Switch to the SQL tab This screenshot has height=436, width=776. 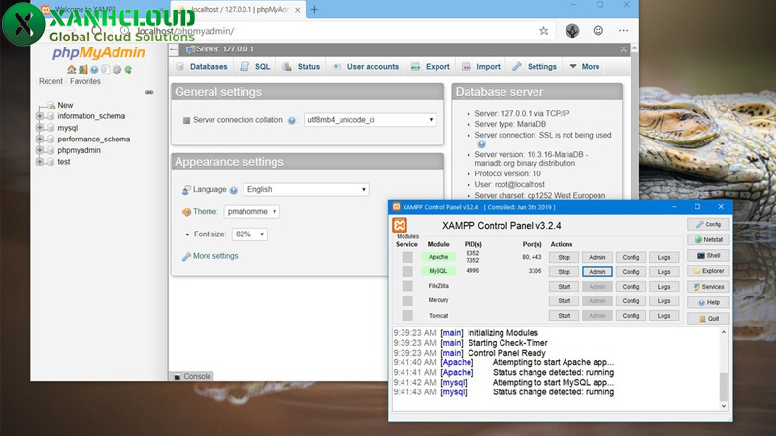[255, 66]
